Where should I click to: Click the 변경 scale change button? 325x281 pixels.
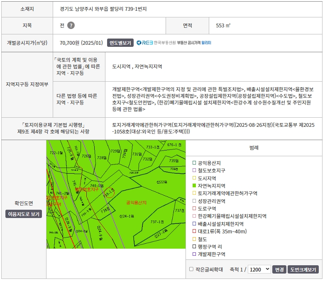click(x=279, y=270)
